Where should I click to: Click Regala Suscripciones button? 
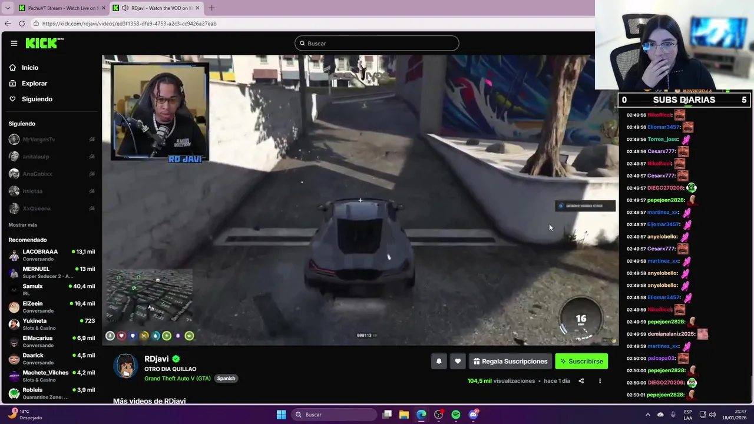(510, 362)
